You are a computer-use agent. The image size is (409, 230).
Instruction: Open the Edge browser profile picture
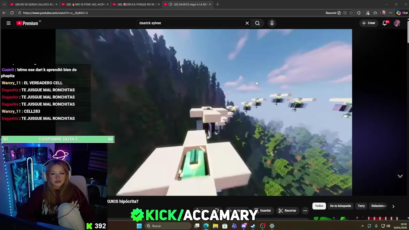(x=383, y=13)
